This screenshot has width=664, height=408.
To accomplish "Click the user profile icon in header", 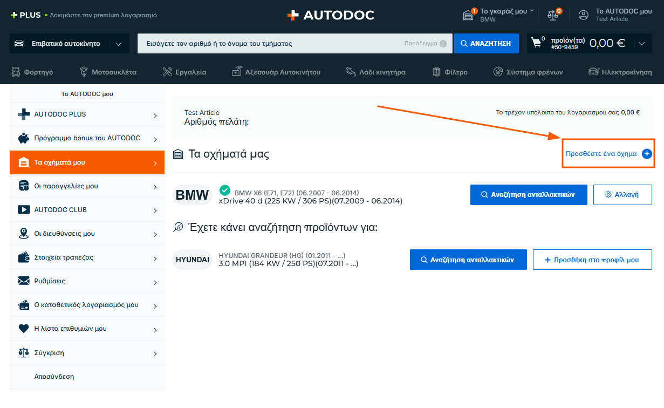I will (x=584, y=15).
